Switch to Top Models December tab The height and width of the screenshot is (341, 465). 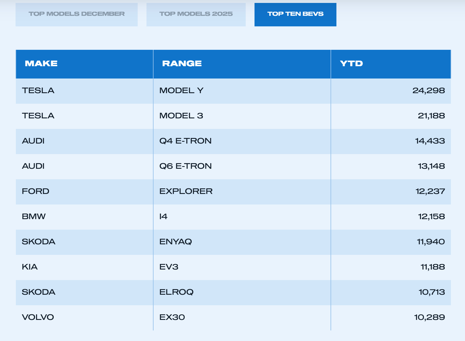(x=77, y=14)
